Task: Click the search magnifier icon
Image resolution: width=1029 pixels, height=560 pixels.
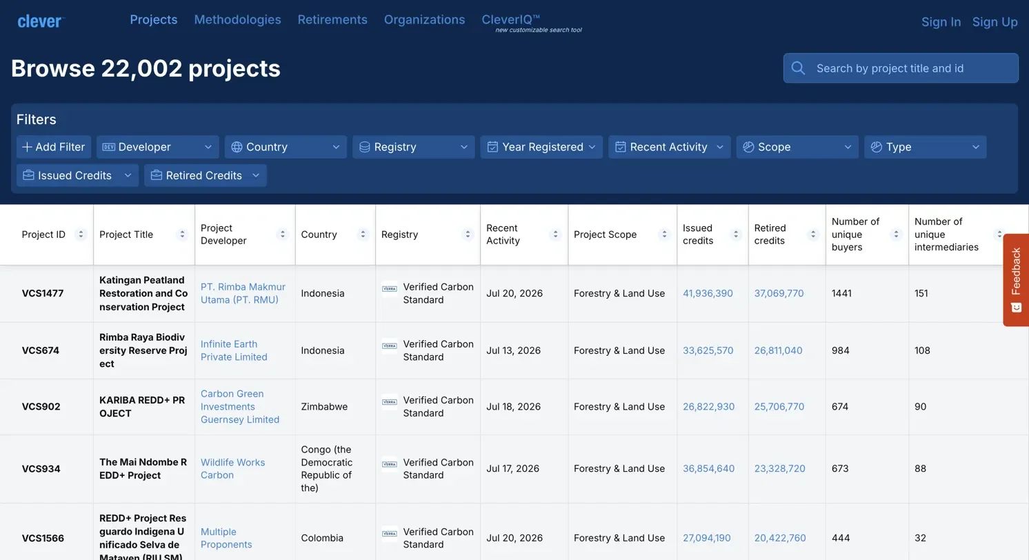Action: (799, 68)
